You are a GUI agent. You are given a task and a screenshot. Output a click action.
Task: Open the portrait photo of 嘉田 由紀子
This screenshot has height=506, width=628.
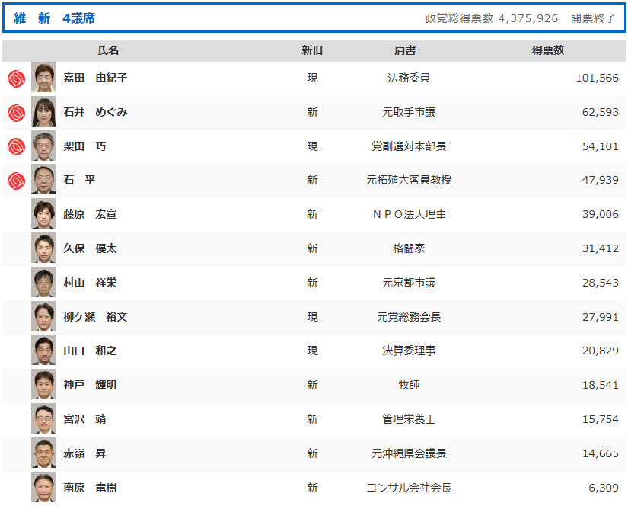click(43, 78)
